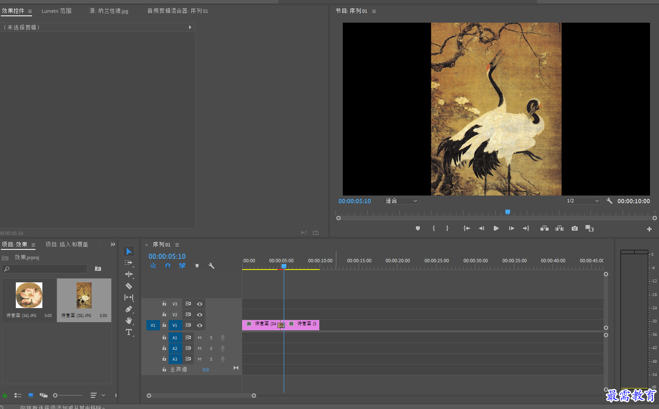
Task: Add marker in timeline panel
Action: (197, 266)
